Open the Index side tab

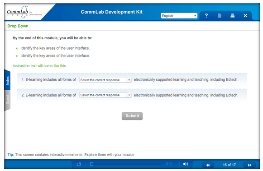point(7,80)
